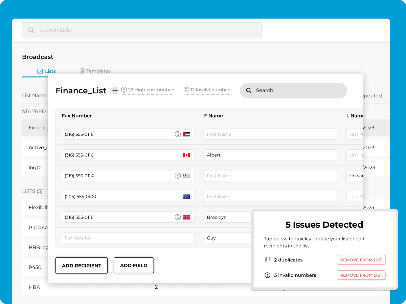Click the Search field in Finance_List header
The image size is (406, 304).
pos(293,91)
